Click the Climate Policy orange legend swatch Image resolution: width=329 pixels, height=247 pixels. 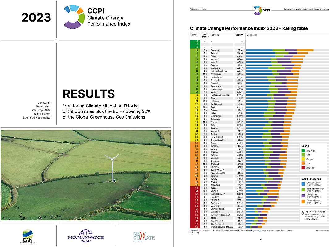click(x=303, y=202)
